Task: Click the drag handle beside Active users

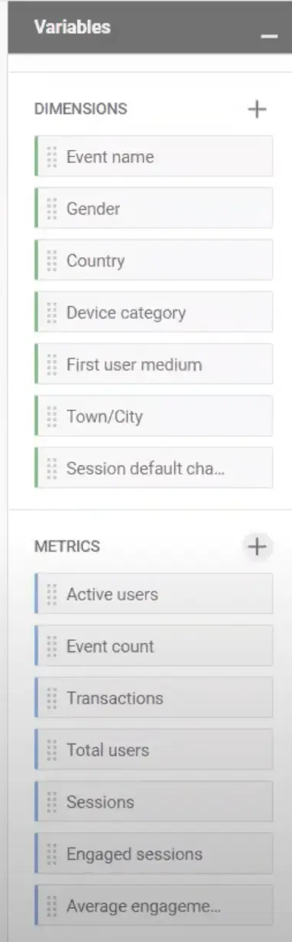Action: pos(52,594)
